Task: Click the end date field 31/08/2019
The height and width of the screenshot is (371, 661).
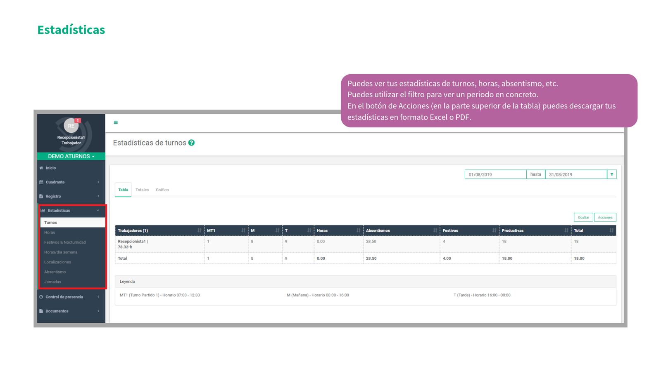Action: point(575,174)
